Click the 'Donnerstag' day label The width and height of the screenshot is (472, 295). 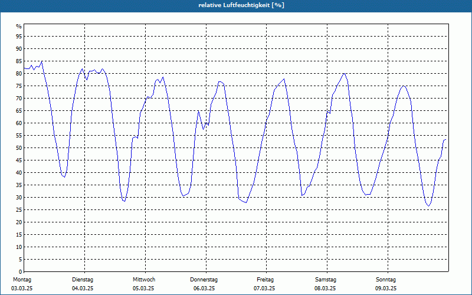[204, 280]
